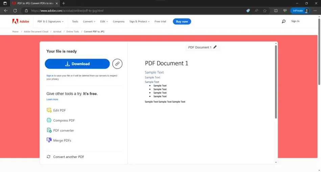Open the Edit PDF tool
Image resolution: width=321 pixels, height=172 pixels.
click(56, 110)
